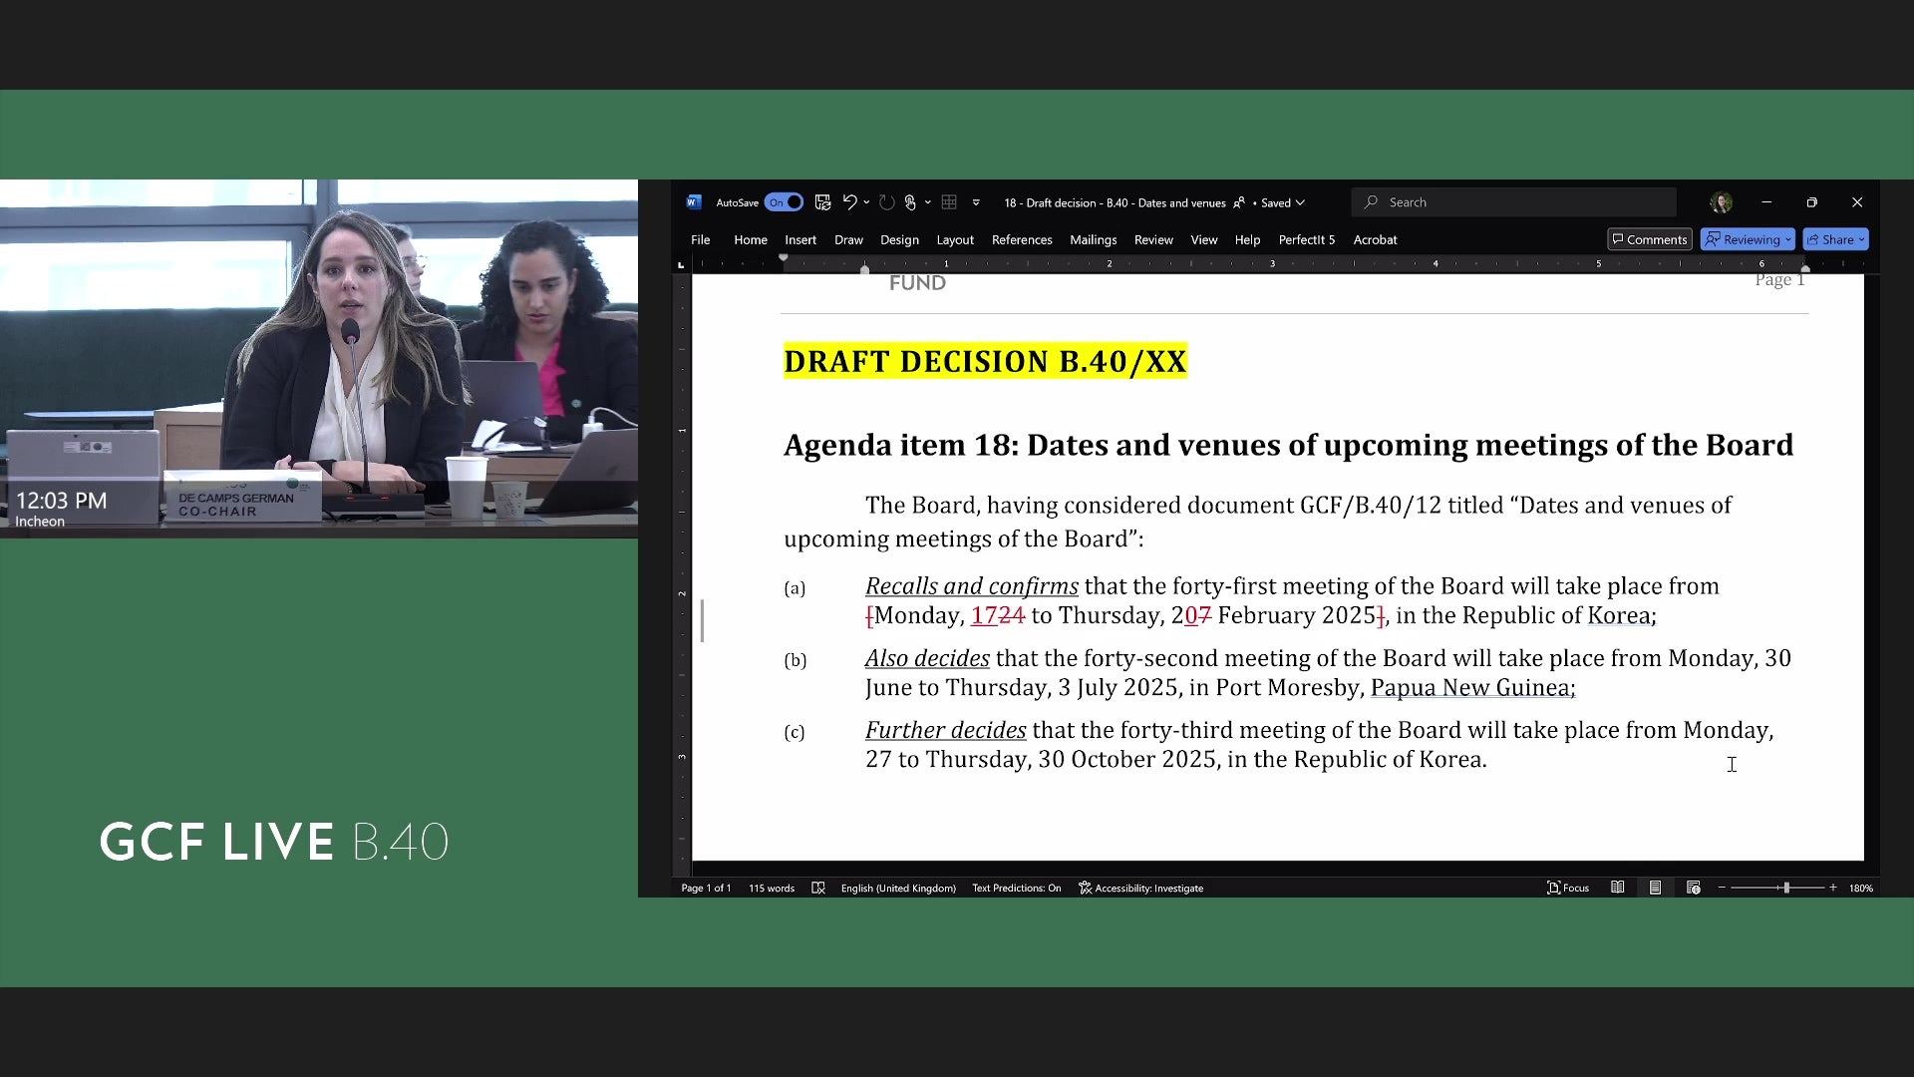The height and width of the screenshot is (1077, 1914).
Task: Open the Reviewing mode dropdown
Action: pos(1748,239)
